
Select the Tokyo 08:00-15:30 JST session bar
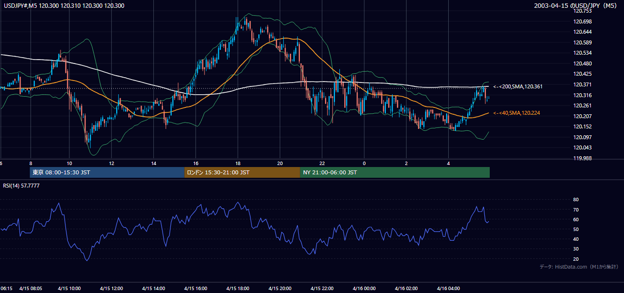[107, 172]
